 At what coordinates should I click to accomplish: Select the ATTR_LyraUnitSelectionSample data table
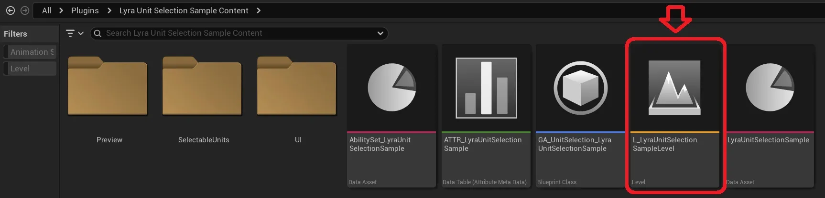tap(486, 116)
